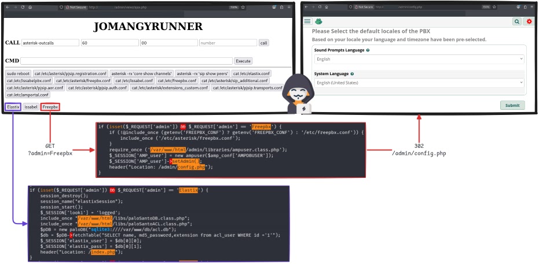The height and width of the screenshot is (264, 539).
Task: Click cat /etc/freepbx.conf button
Action: tap(177, 81)
